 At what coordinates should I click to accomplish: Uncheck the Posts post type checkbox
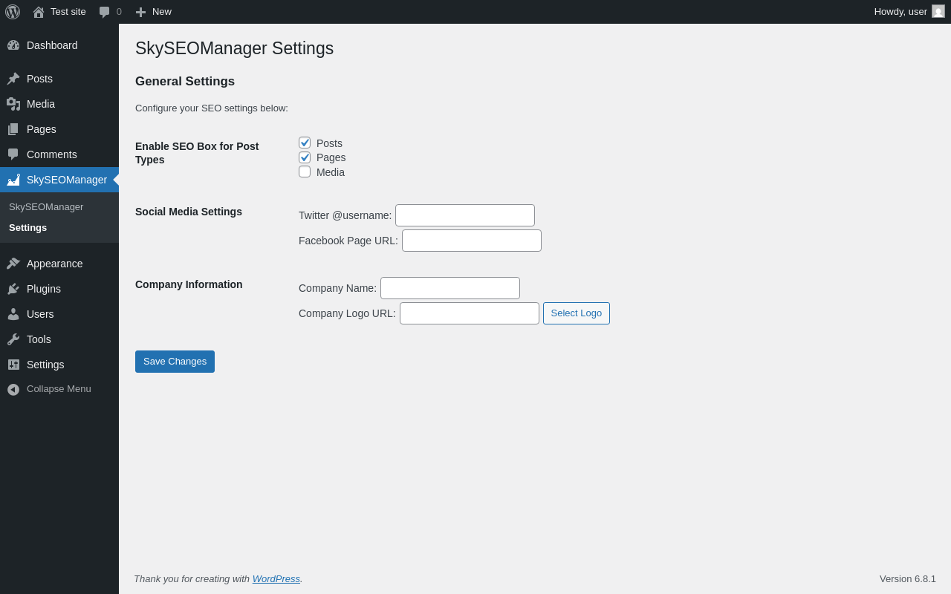(305, 143)
